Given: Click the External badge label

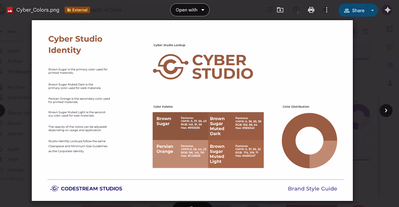Looking at the screenshot, I should click(x=77, y=10).
